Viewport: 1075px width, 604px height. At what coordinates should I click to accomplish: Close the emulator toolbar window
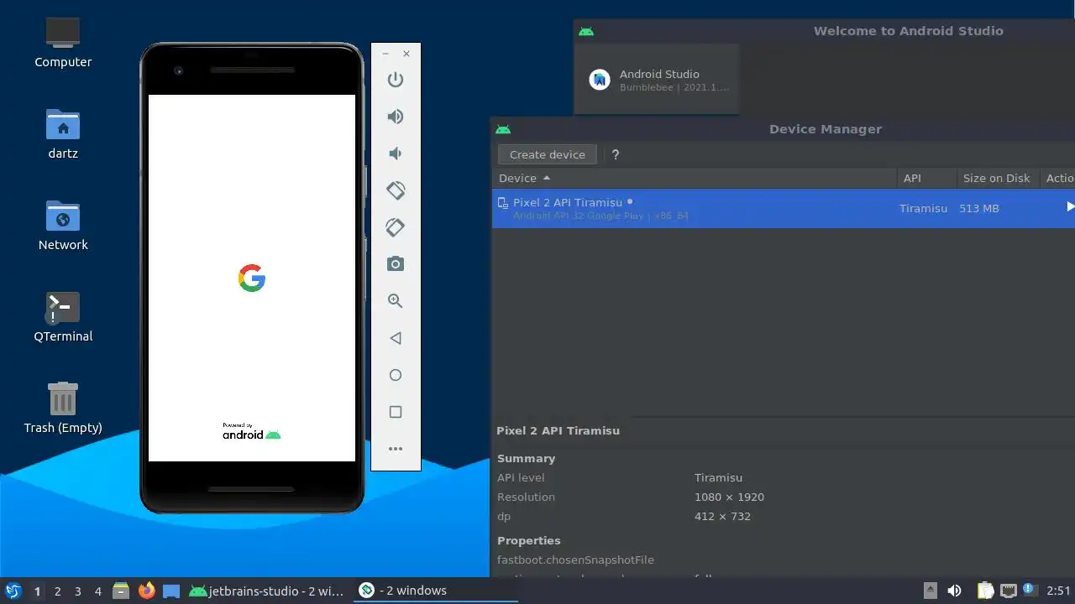pos(406,54)
